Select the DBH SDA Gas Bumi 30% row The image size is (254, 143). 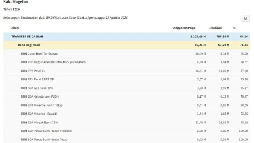pyautogui.click(x=126, y=88)
